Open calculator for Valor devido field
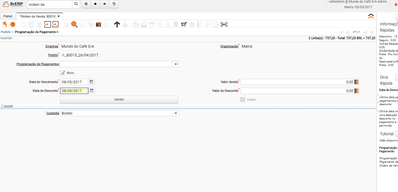This screenshot has width=398, height=192. pos(356,82)
